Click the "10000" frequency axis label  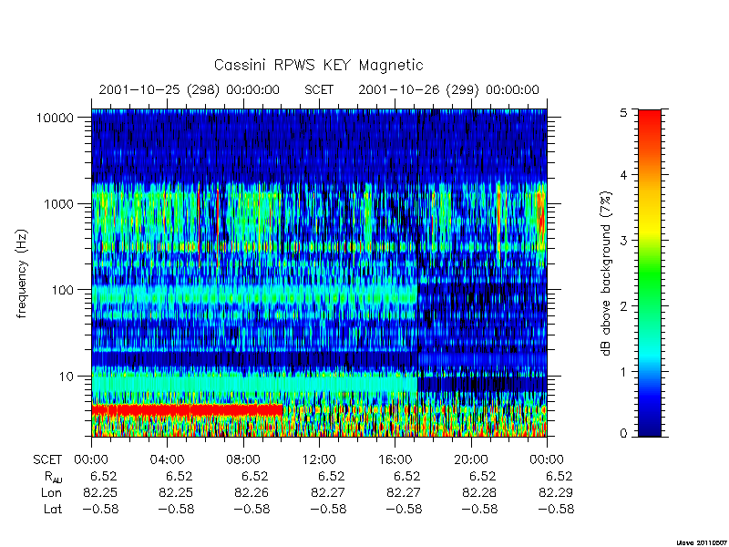56,118
